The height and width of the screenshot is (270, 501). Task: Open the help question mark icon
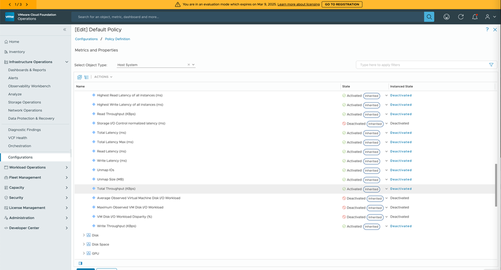coord(487,30)
